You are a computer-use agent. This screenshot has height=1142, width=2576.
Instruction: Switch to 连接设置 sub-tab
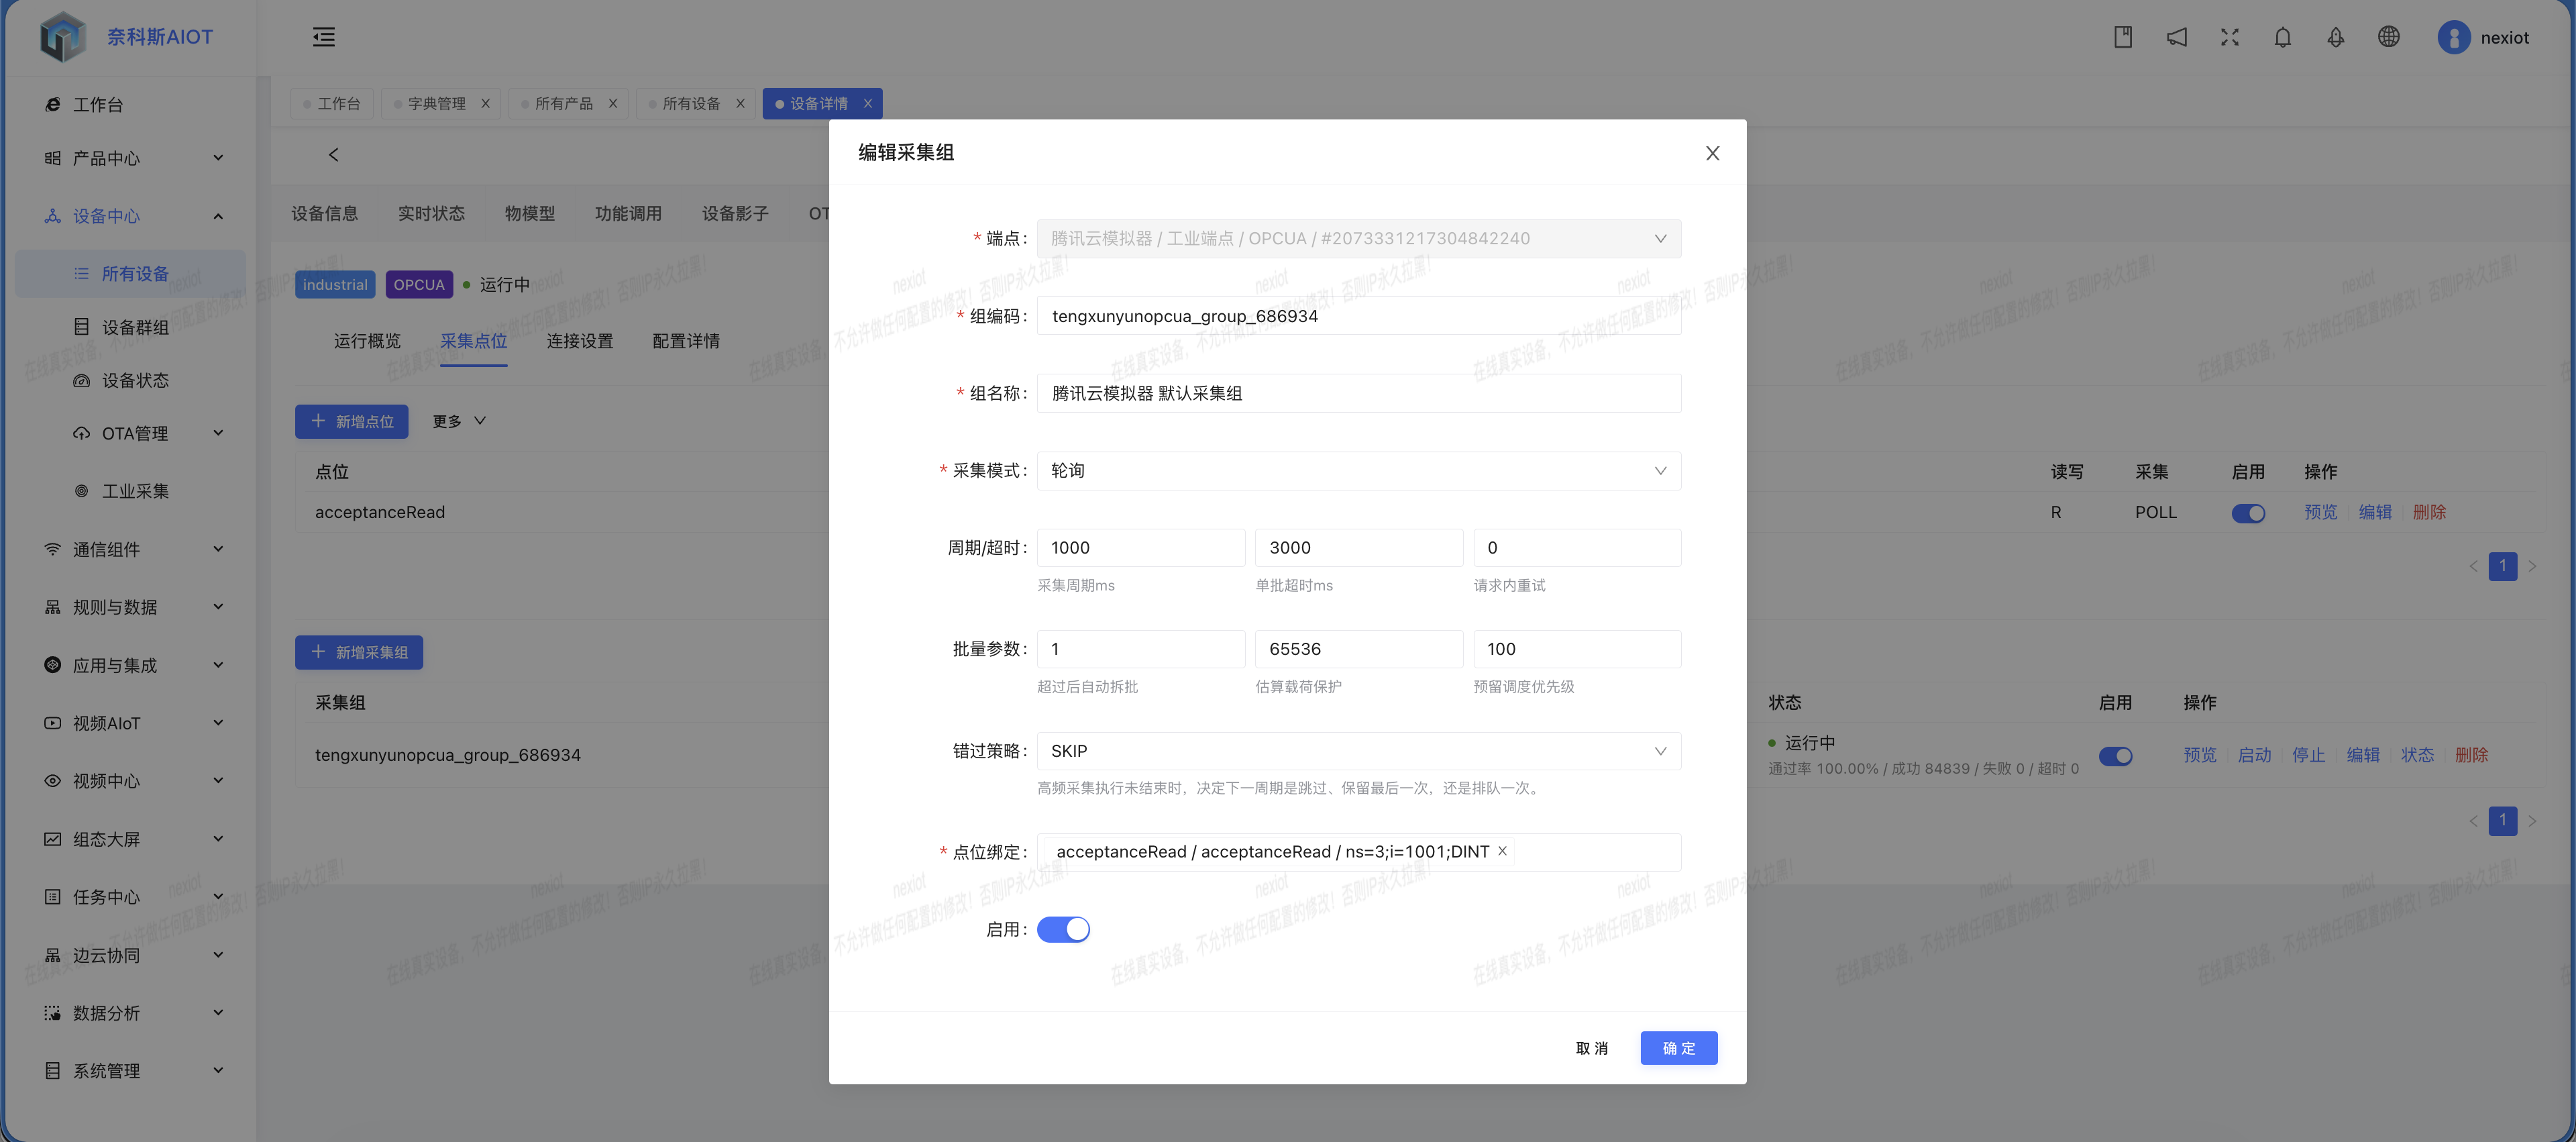(580, 342)
